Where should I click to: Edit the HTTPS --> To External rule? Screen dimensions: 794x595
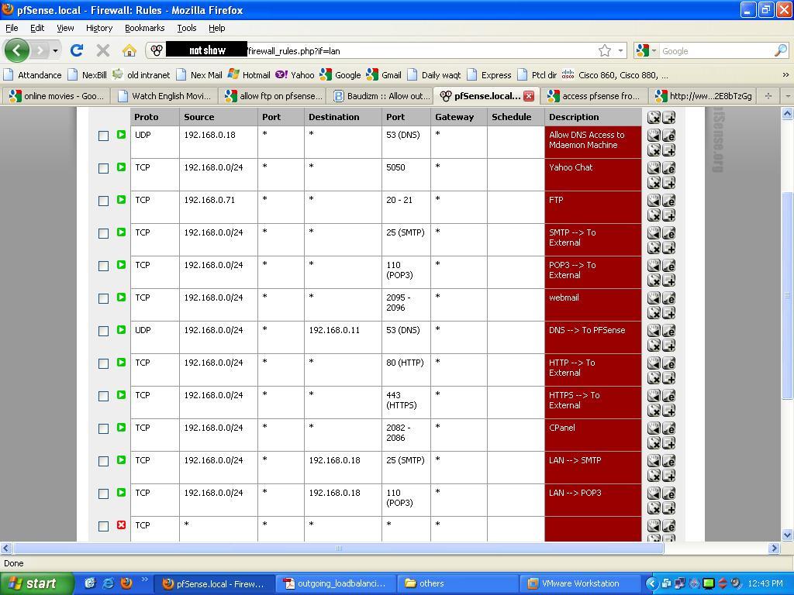[668, 396]
